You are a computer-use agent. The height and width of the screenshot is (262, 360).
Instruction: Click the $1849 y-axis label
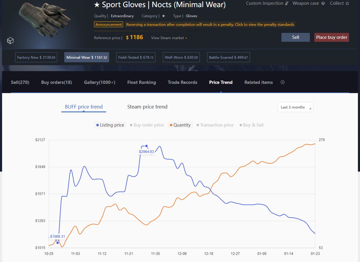(40, 167)
